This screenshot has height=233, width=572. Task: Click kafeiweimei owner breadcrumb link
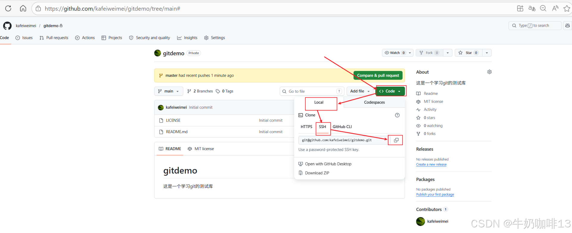click(x=26, y=26)
